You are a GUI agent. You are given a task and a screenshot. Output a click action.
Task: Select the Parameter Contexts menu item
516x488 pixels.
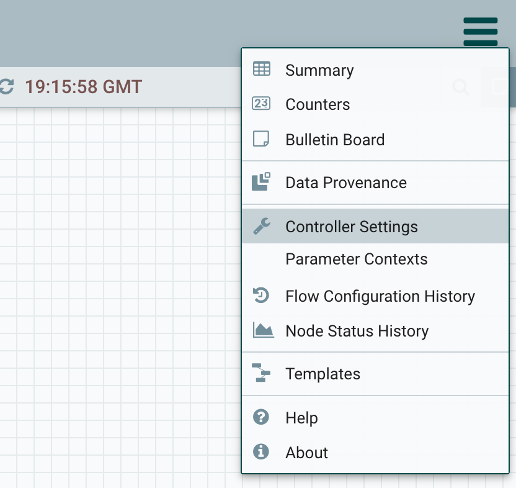[x=357, y=259]
